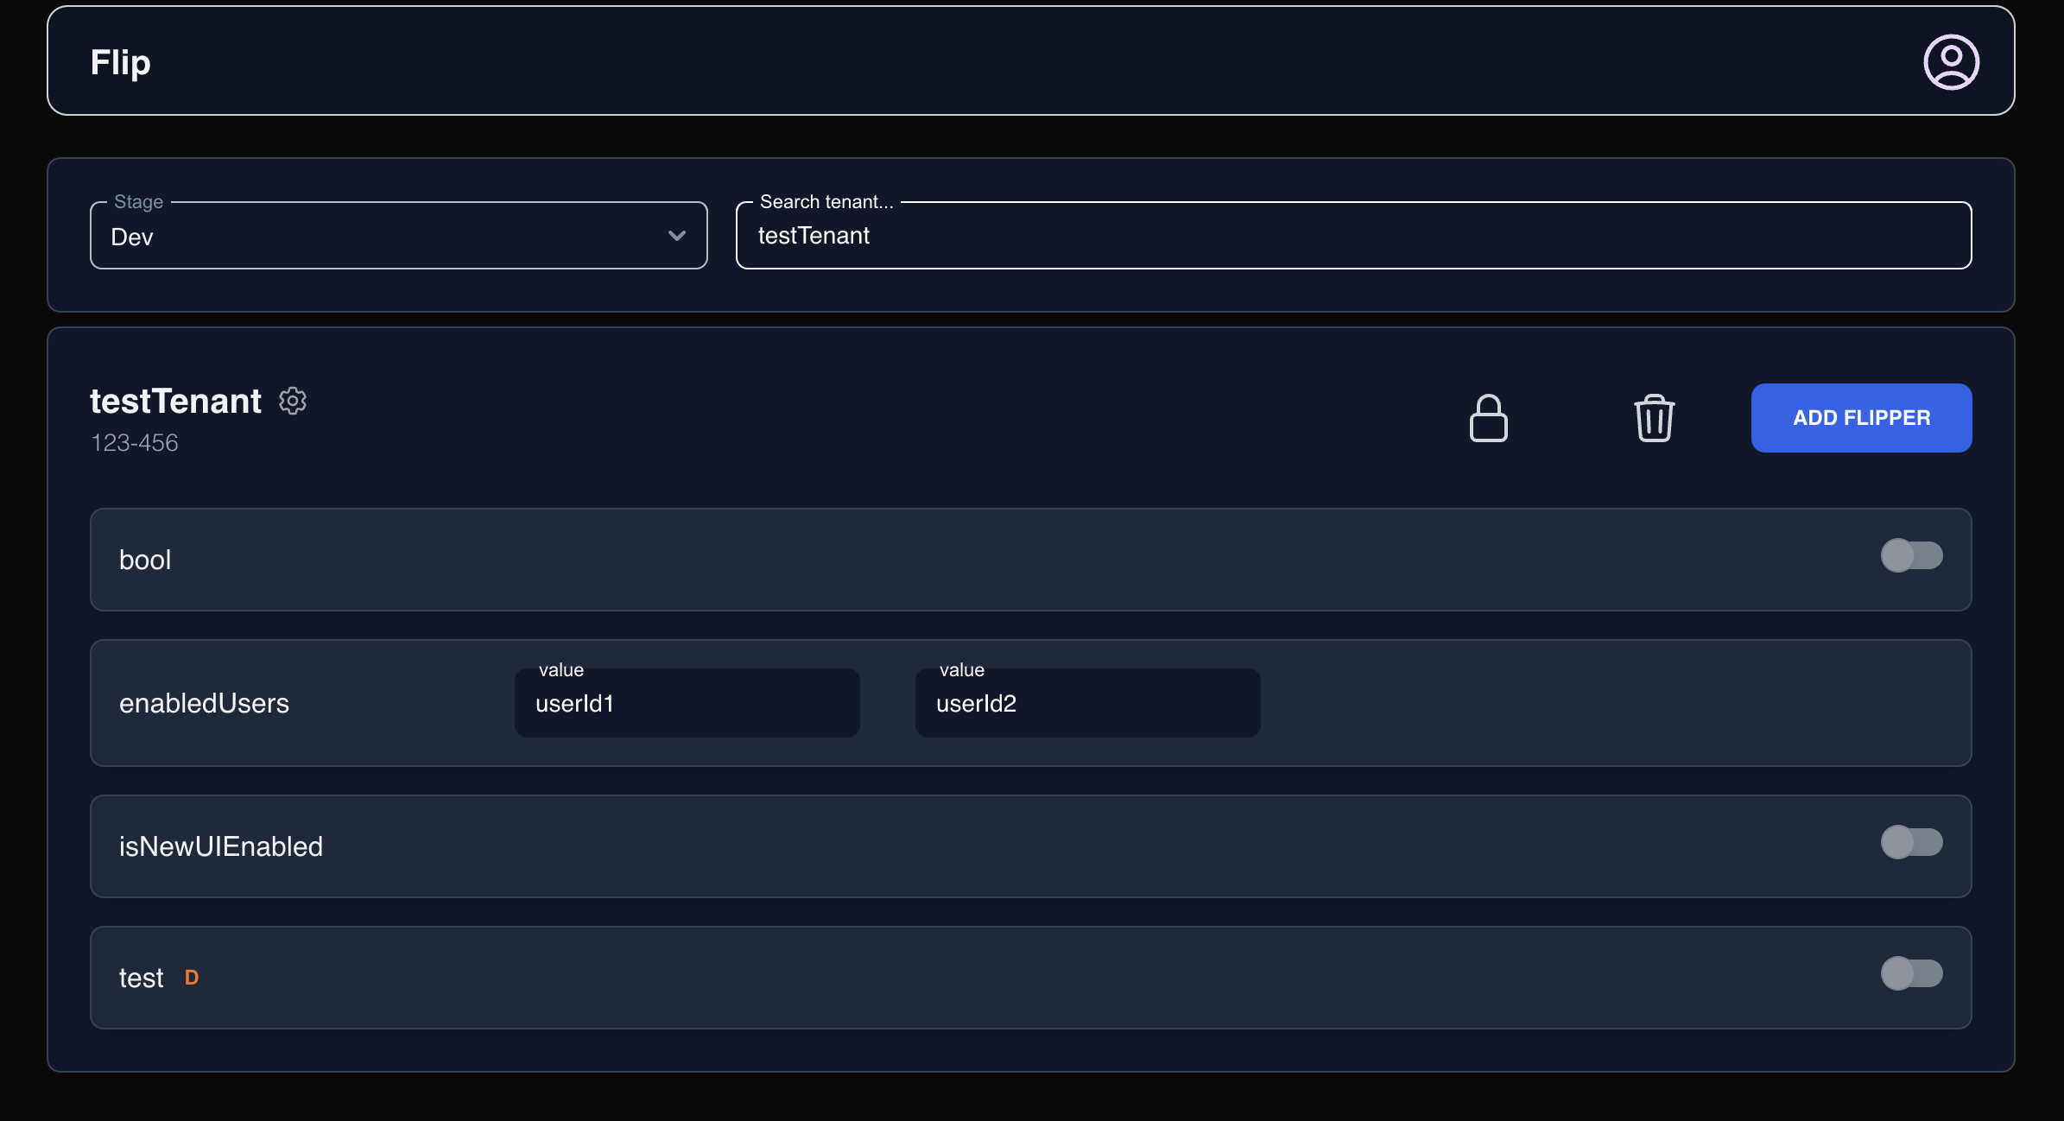Click the testTenant heading text
The image size is (2064, 1121).
coord(175,402)
